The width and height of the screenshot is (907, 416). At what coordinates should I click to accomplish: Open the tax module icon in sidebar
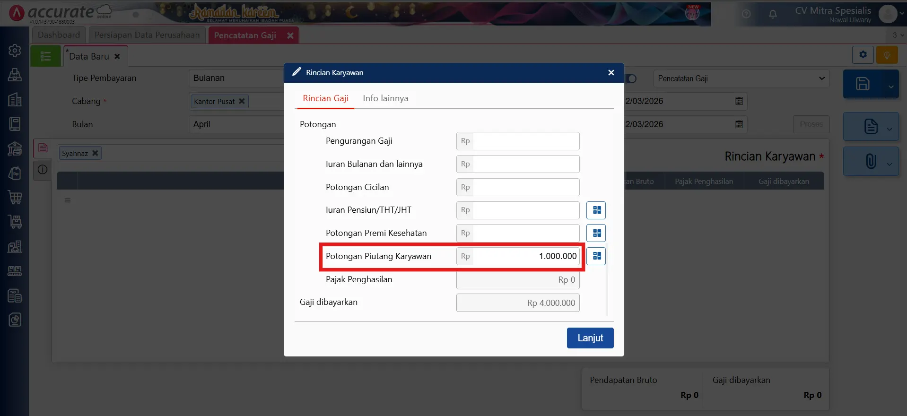tap(15, 295)
